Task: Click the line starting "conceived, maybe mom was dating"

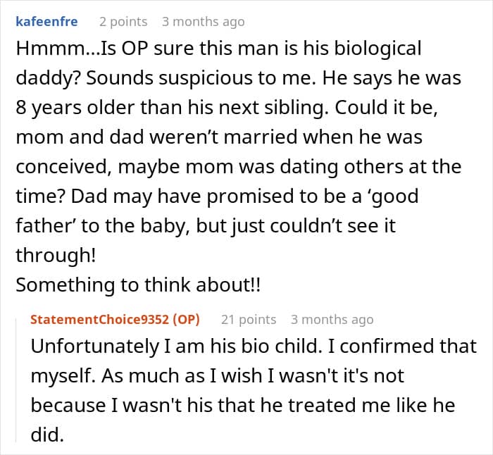Action: (238, 167)
